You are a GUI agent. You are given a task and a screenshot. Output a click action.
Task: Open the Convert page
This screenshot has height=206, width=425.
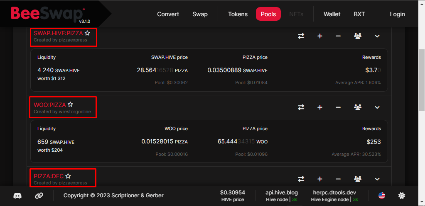(168, 14)
